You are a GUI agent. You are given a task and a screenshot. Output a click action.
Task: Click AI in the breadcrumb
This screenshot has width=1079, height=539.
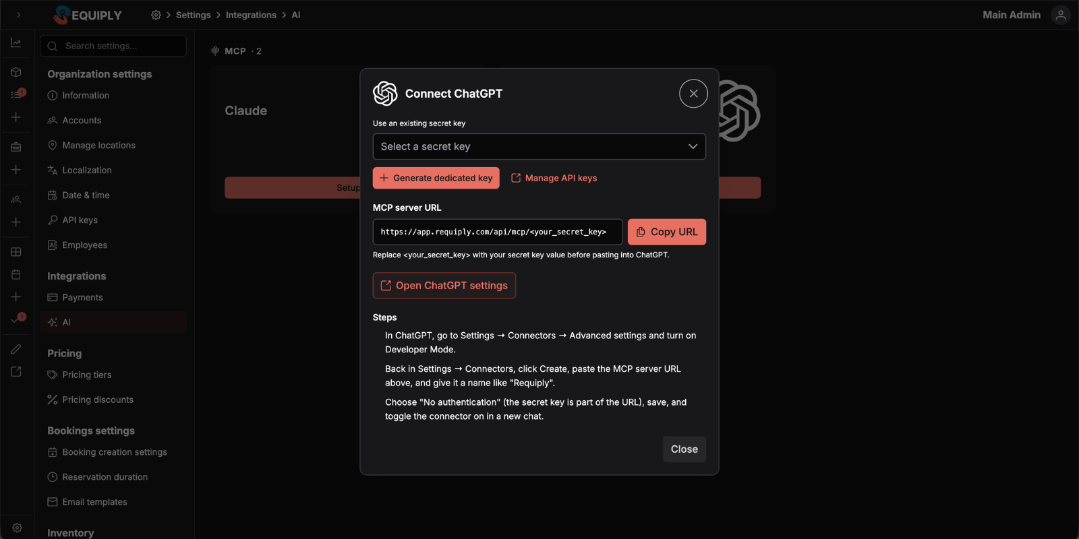(x=296, y=15)
